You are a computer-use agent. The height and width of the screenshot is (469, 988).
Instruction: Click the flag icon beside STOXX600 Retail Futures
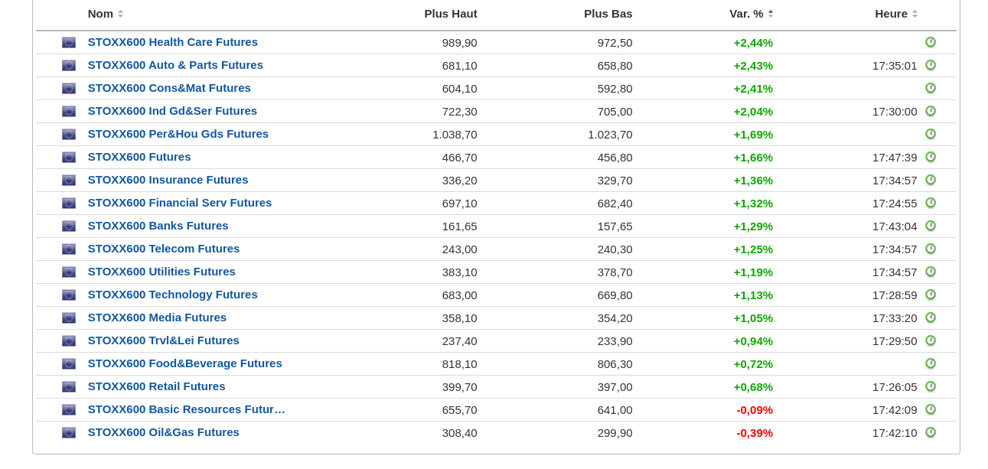point(69,387)
